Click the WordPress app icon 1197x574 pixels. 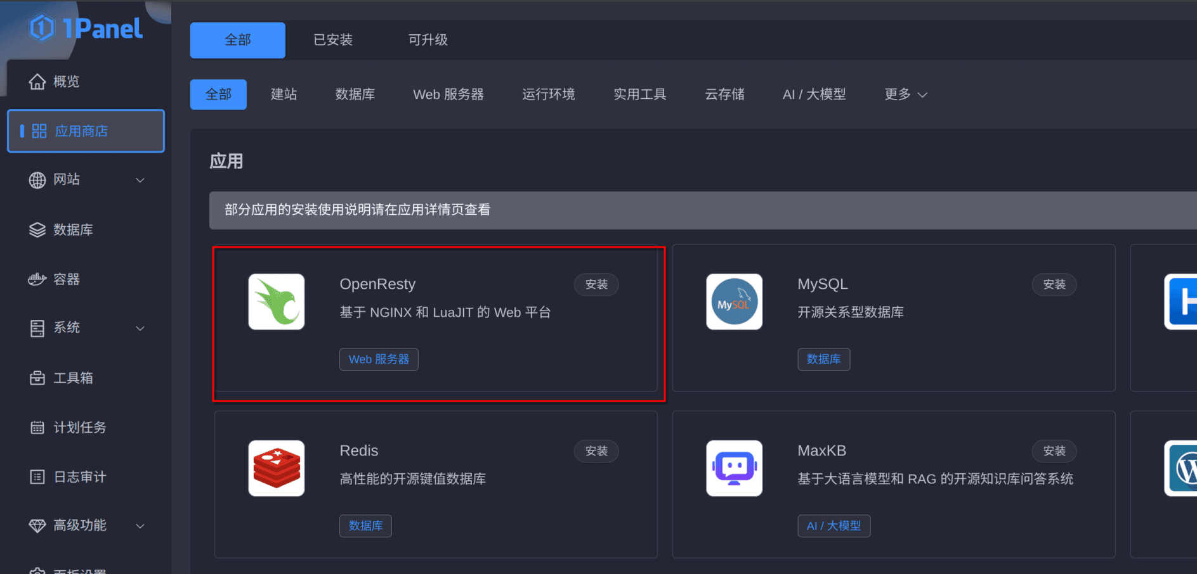1182,468
